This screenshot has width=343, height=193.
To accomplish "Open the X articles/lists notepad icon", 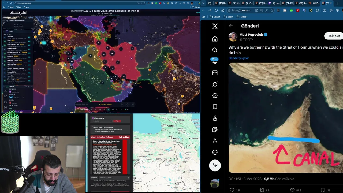I will [x=215, y=129].
